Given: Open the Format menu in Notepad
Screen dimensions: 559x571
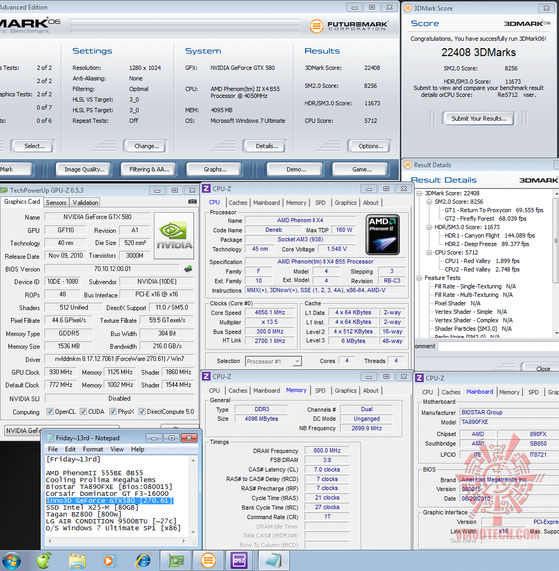Looking at the screenshot, I should (x=93, y=449).
